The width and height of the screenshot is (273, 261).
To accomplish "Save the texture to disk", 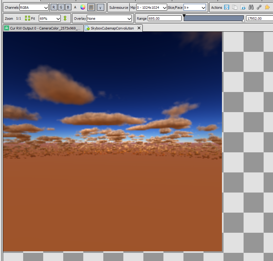I will click(x=226, y=7).
